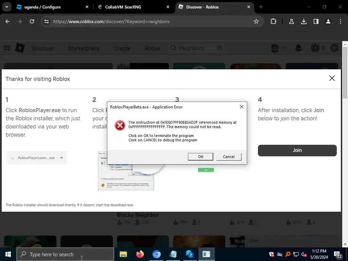
Task: Open the active error dialog taskbar icon
Action: [206, 254]
